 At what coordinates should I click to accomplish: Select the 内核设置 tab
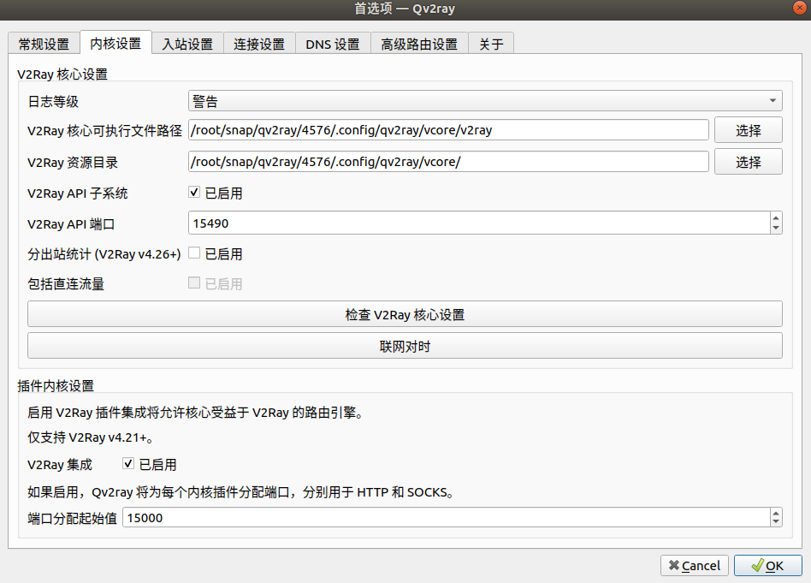tap(115, 43)
